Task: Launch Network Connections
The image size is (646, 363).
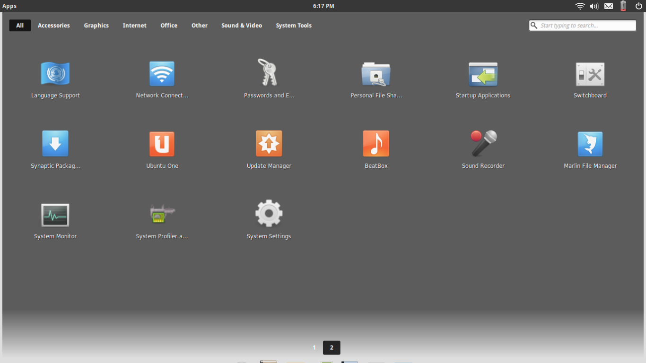Action: pos(162,74)
